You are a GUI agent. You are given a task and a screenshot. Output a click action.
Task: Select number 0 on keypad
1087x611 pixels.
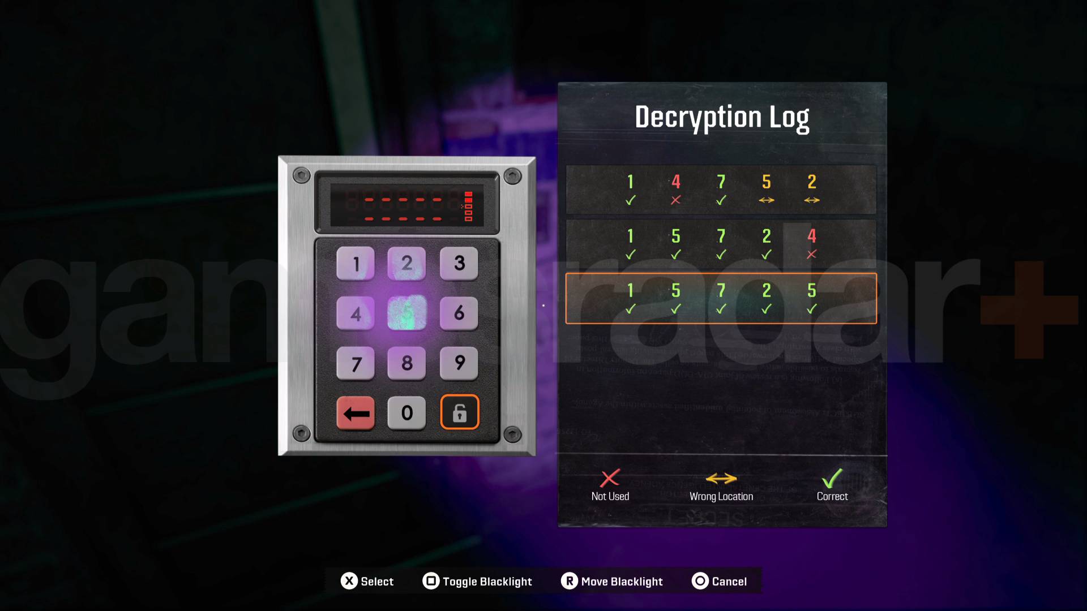405,414
